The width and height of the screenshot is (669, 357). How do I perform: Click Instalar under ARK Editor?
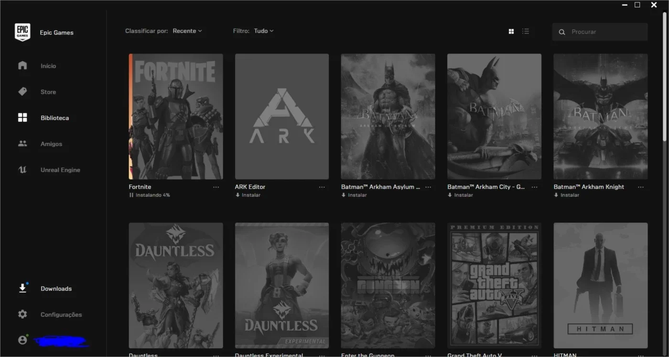coord(251,195)
